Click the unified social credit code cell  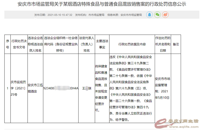[61, 88]
